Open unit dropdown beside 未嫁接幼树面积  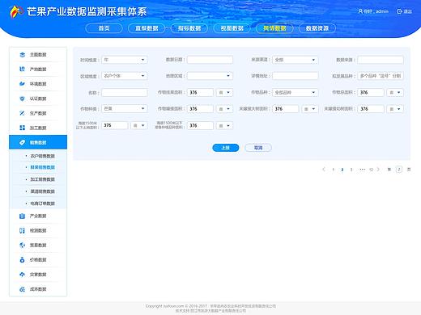point(395,109)
